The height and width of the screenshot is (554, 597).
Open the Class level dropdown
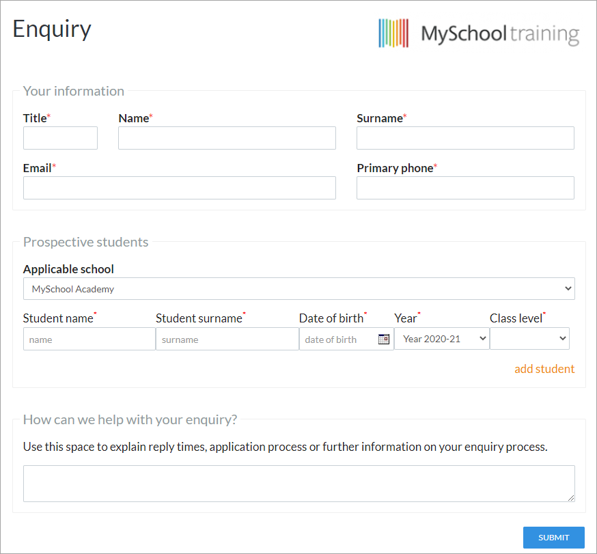pyautogui.click(x=529, y=339)
